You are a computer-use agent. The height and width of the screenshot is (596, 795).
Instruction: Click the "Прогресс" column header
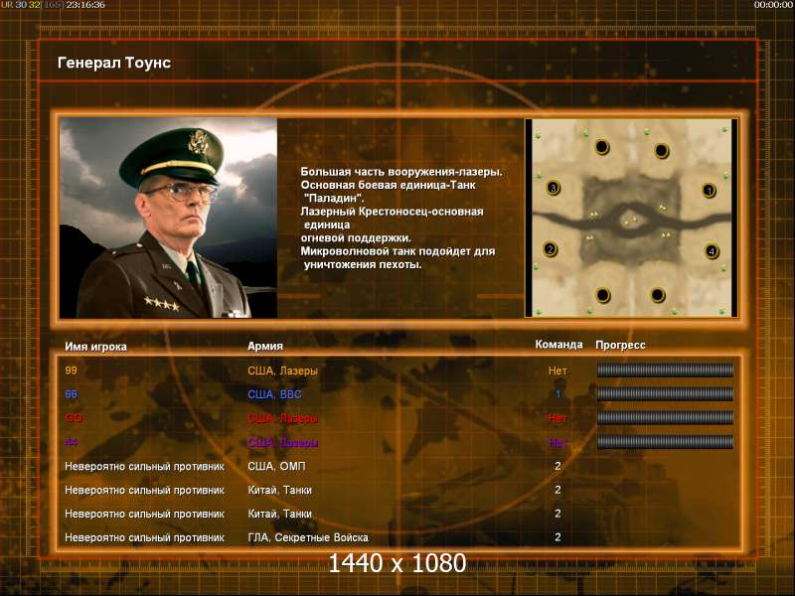[620, 345]
